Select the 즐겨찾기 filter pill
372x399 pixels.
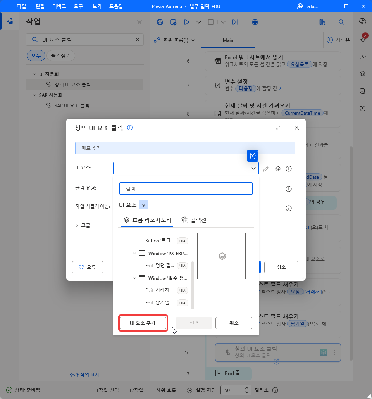[61, 56]
